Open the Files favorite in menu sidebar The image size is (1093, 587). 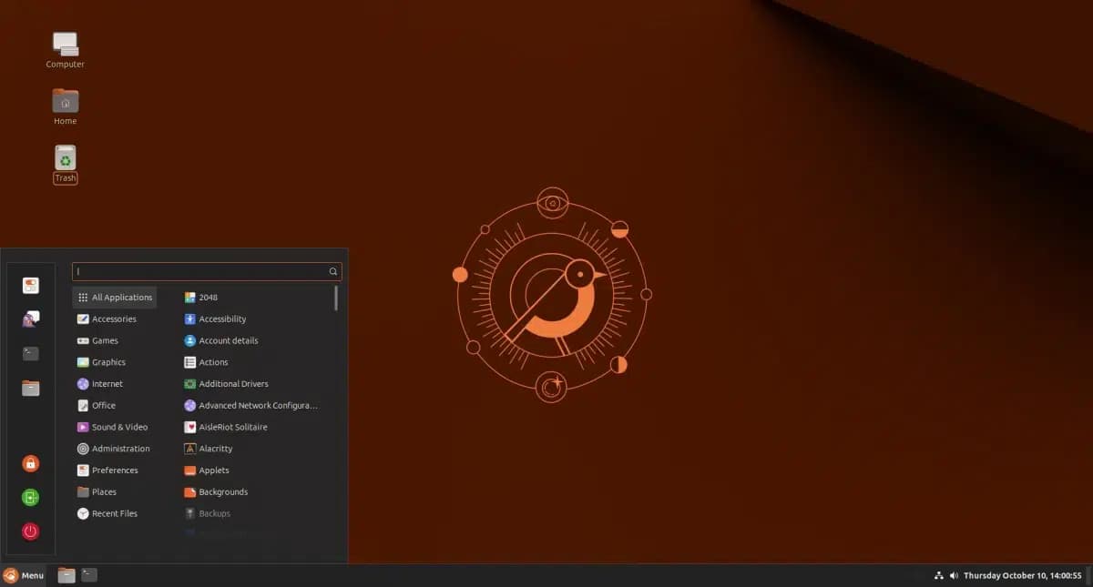pos(31,388)
